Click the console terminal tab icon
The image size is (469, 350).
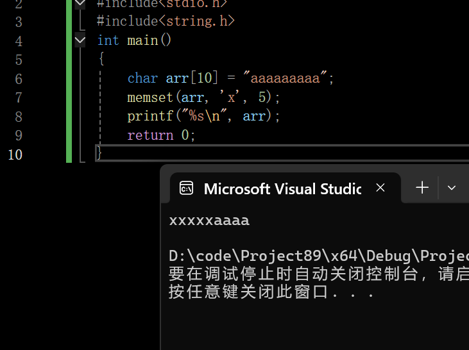coord(186,188)
